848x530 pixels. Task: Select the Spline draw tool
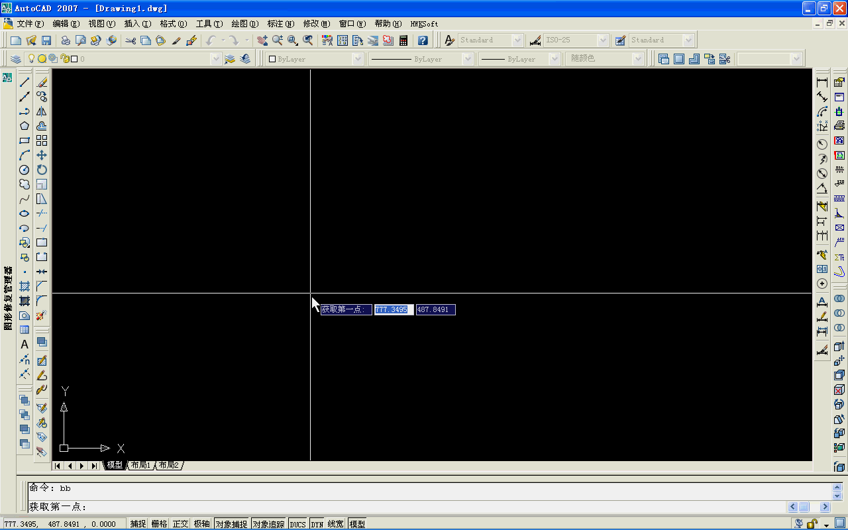pyautogui.click(x=25, y=199)
